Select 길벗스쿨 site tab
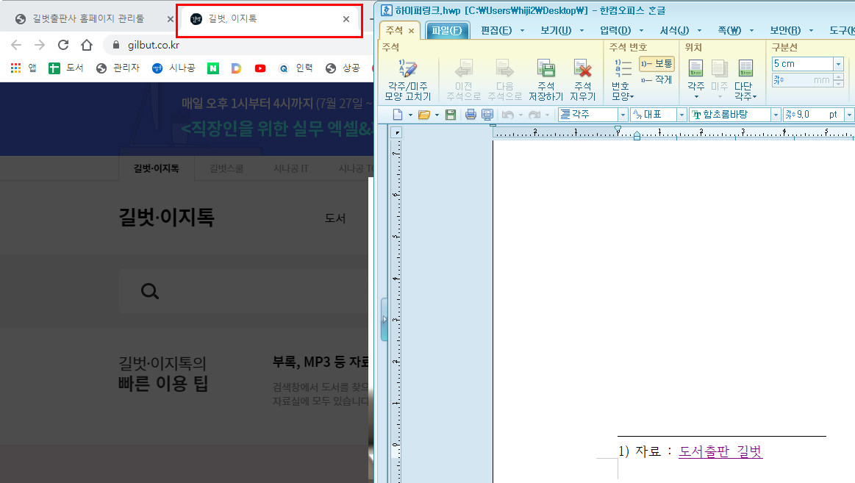 pos(226,168)
